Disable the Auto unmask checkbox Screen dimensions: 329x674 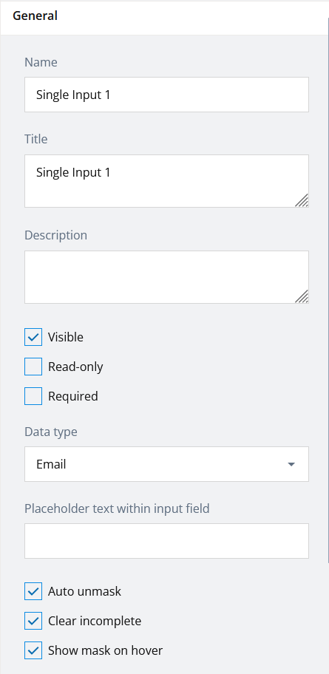click(33, 591)
